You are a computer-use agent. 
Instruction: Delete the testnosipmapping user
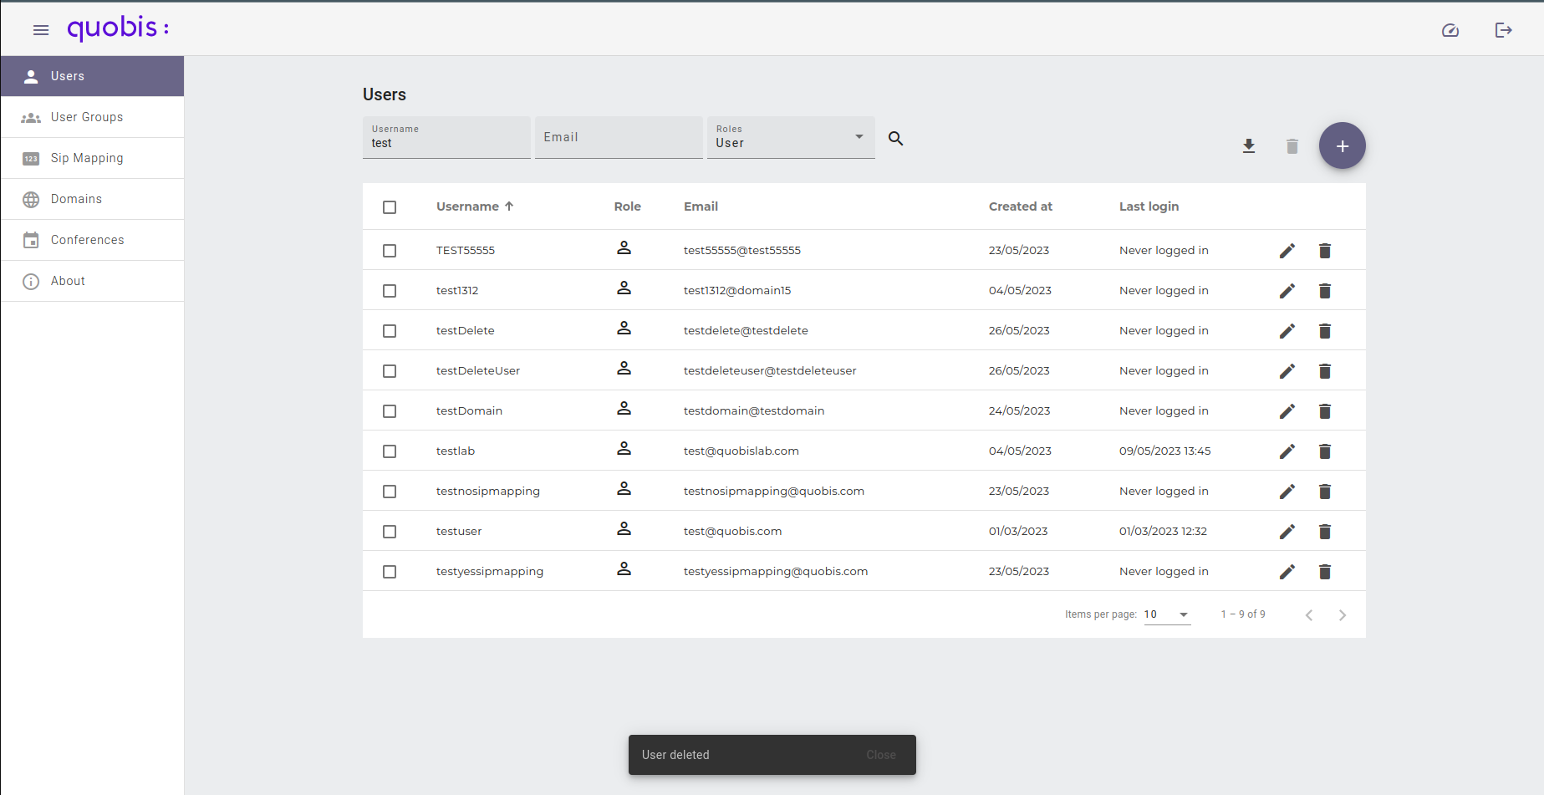1325,492
